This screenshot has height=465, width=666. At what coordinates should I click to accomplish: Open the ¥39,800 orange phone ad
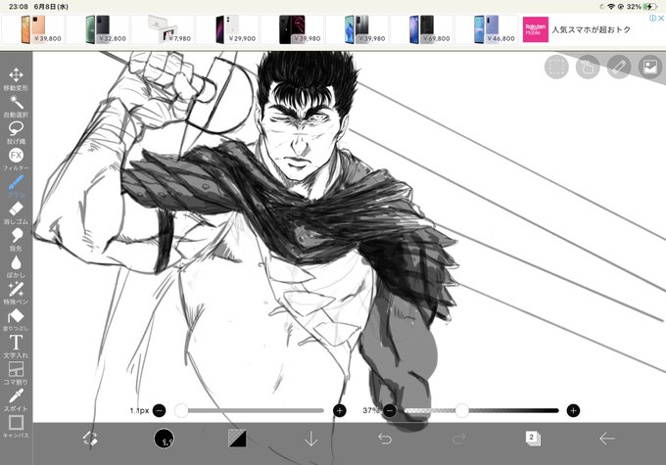pyautogui.click(x=33, y=29)
